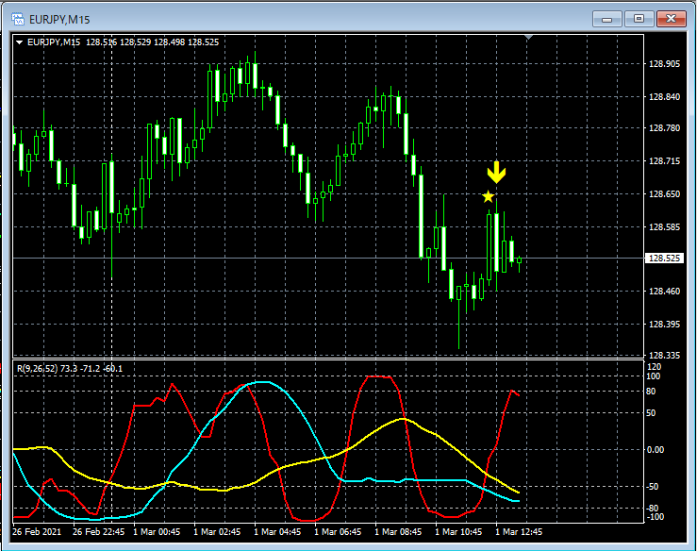Image resolution: width=697 pixels, height=551 pixels.
Task: Maximize the EURJPY,M15 chart window
Action: coord(639,19)
